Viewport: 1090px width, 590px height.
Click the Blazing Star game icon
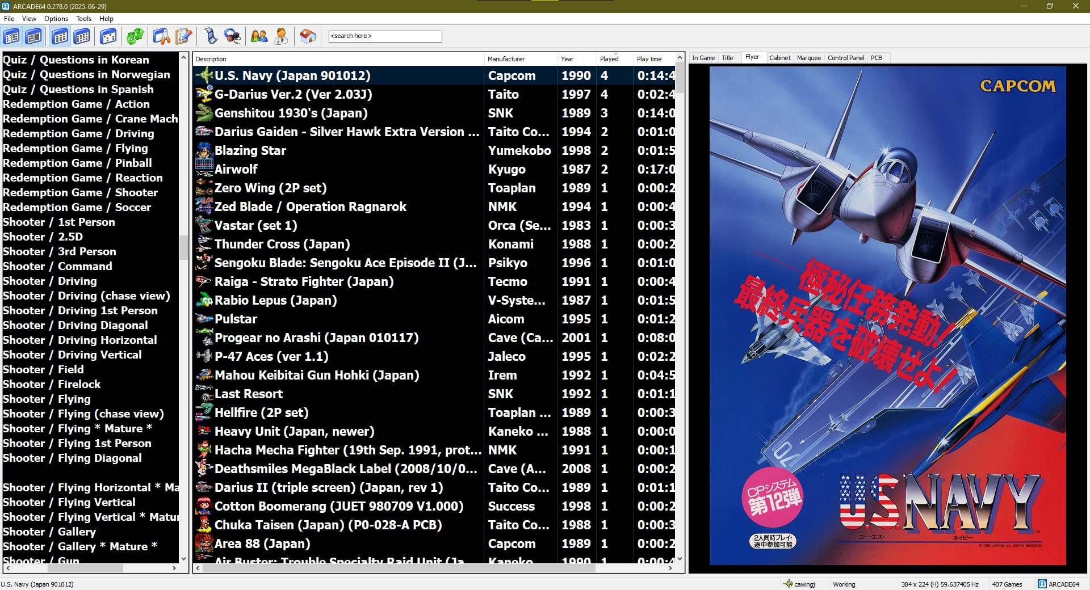204,150
